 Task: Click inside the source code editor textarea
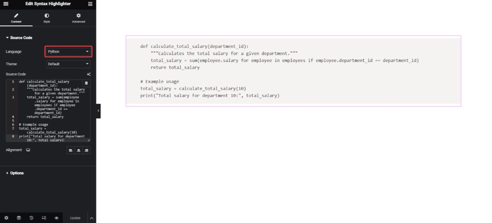tap(48, 111)
